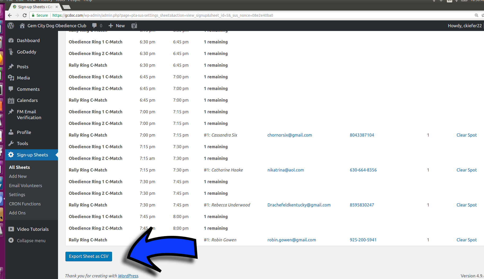Collapse the admin sidebar menu
The width and height of the screenshot is (484, 279).
(31, 241)
